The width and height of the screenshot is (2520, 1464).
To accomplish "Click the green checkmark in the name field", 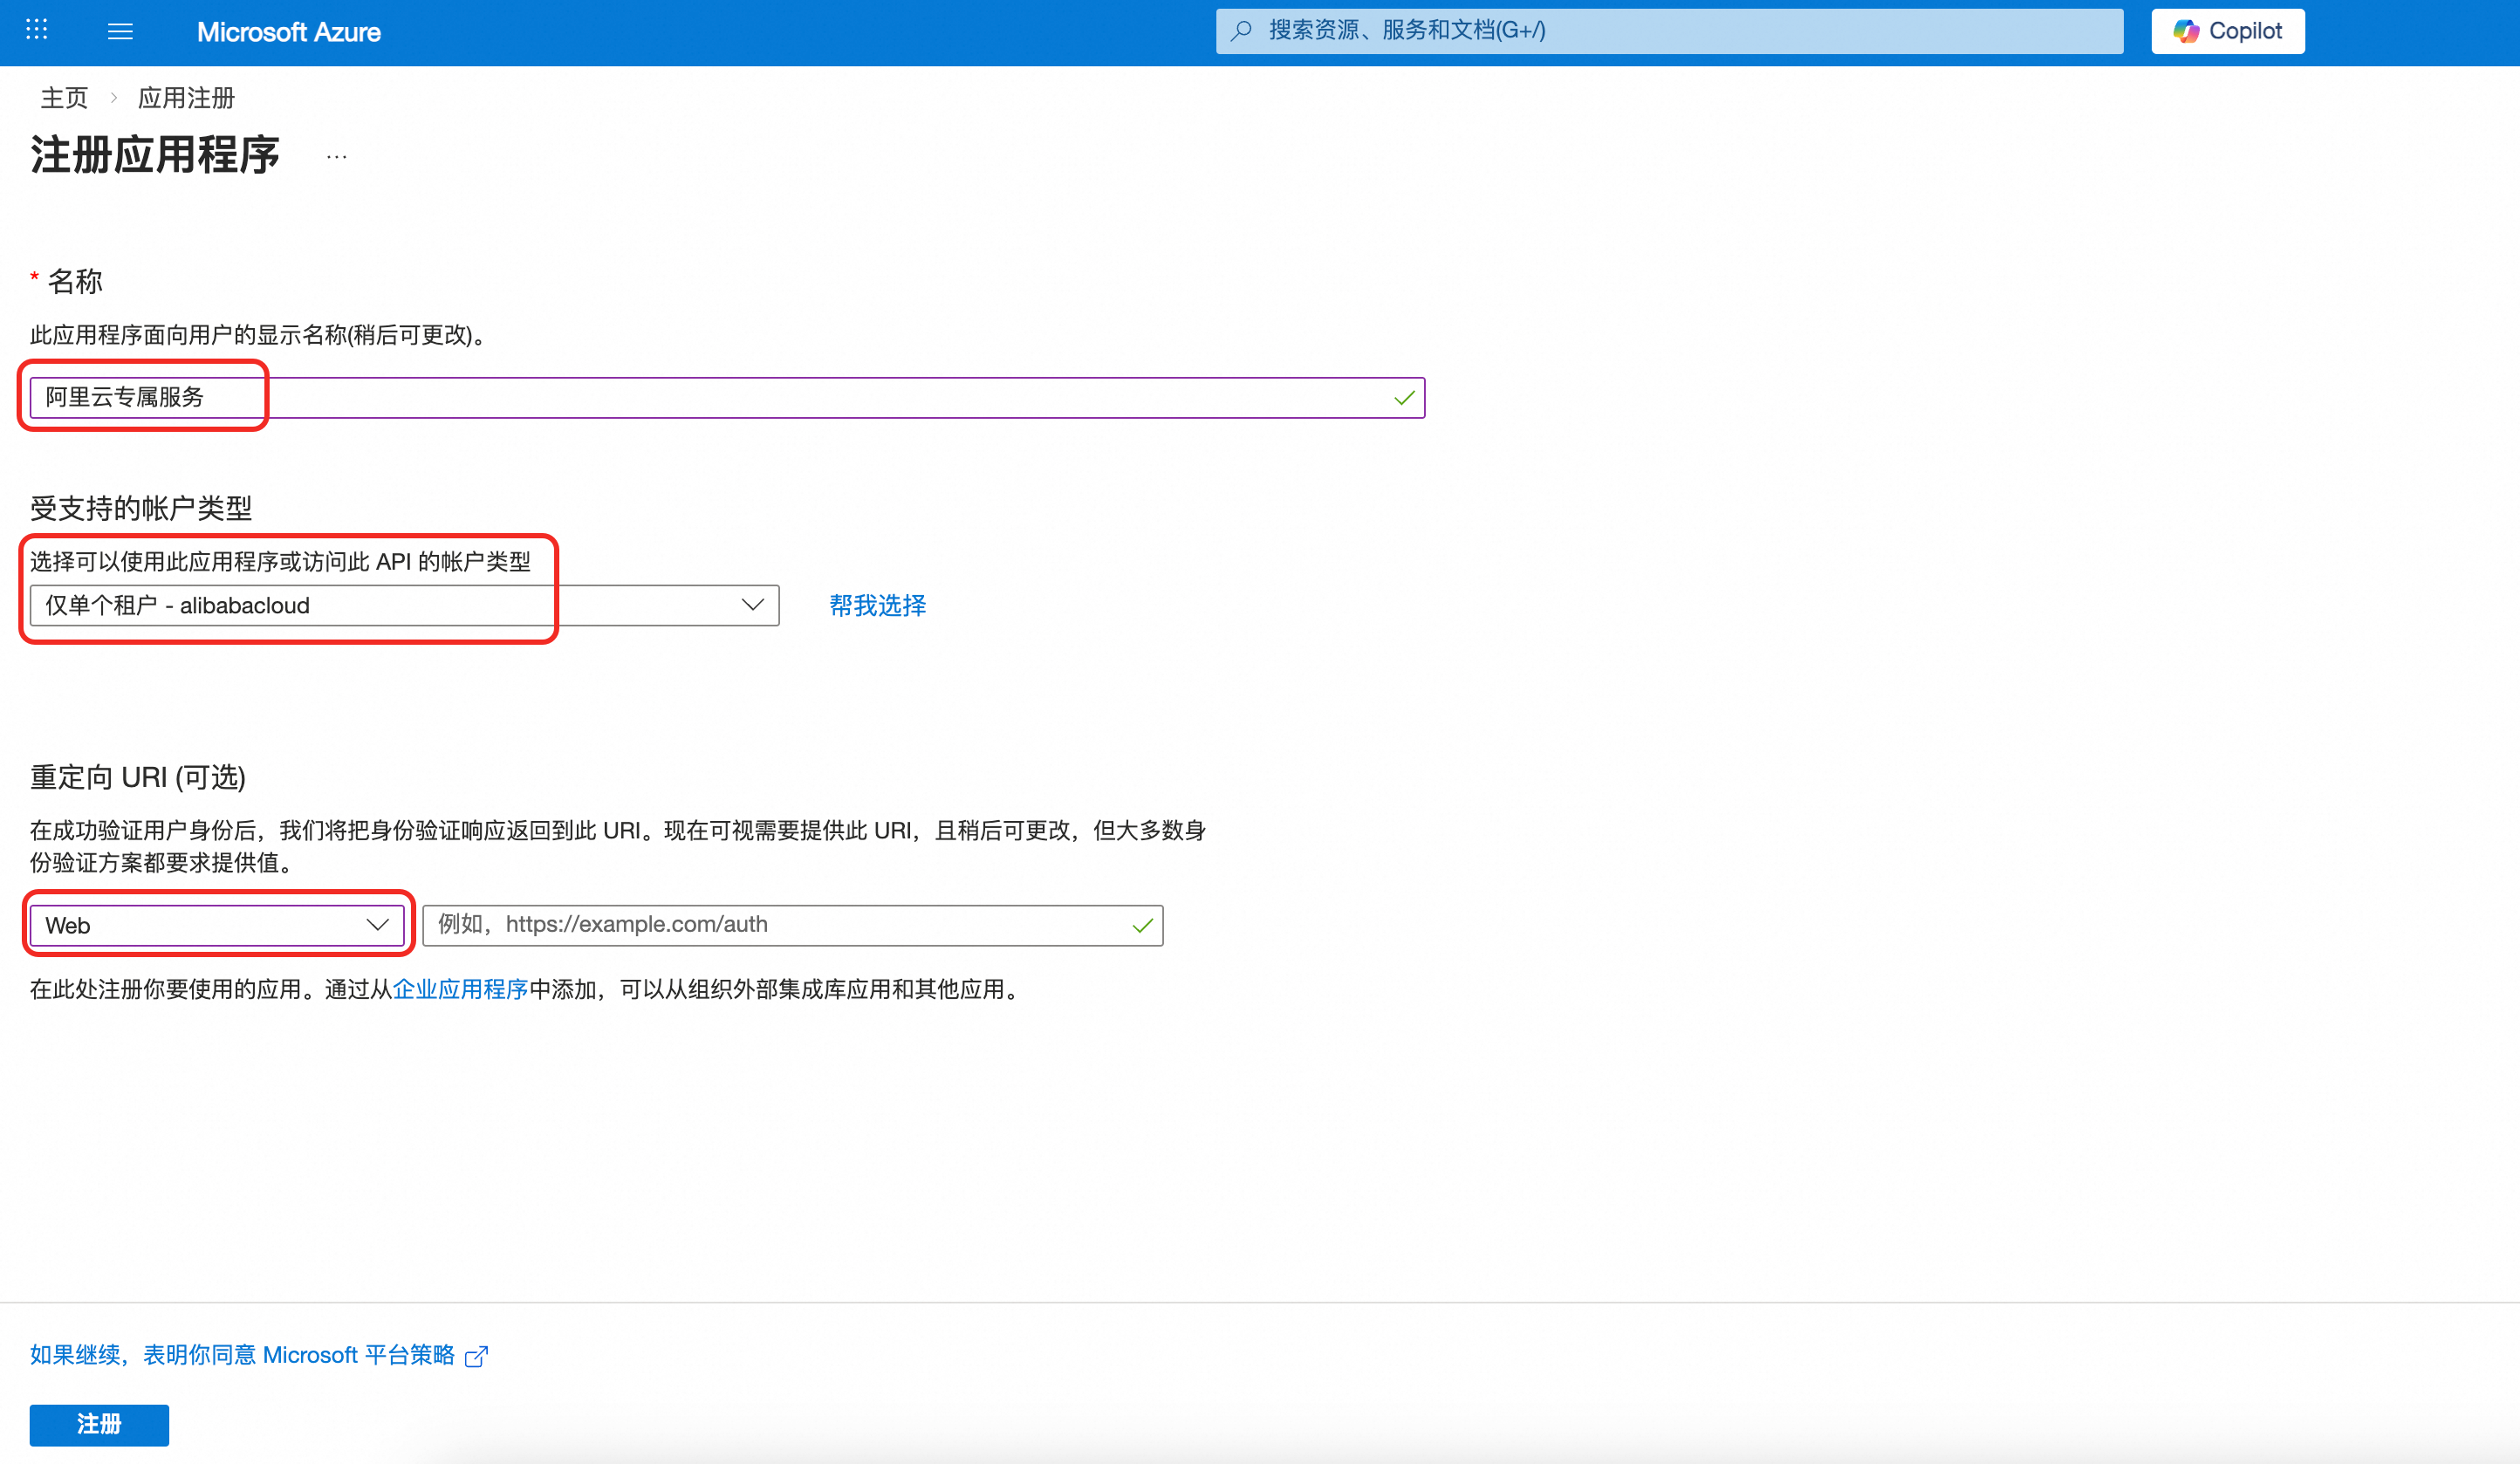I will (x=1404, y=398).
